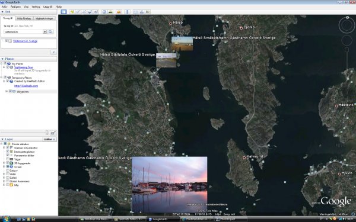356x222 pixels.
Task: Open the Öckerö Gästhamn harbor photo
Action: coord(170,185)
